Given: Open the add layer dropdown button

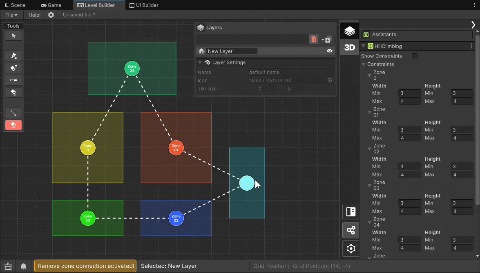Looking at the screenshot, I should pyautogui.click(x=327, y=40).
